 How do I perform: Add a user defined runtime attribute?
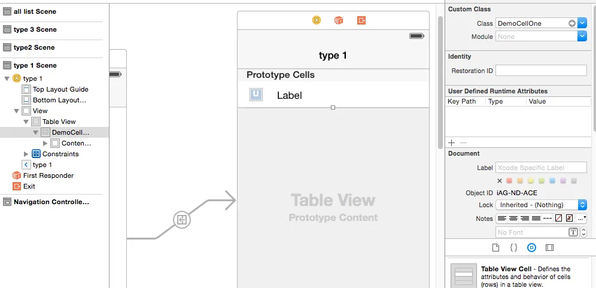452,143
